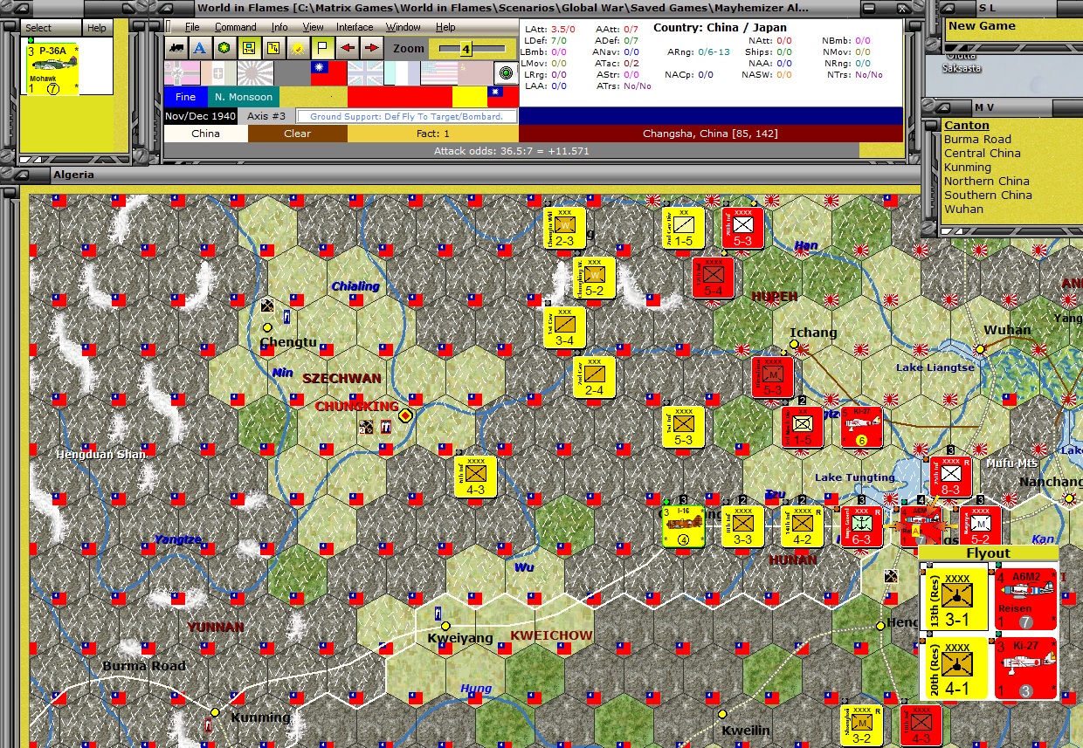1083x748 pixels.
Task: Select the 13th (Res) 3-1 unit in Flyout
Action: pos(957,599)
